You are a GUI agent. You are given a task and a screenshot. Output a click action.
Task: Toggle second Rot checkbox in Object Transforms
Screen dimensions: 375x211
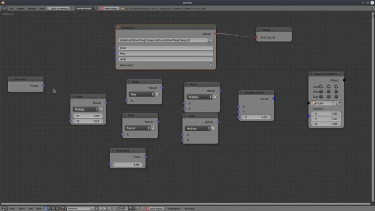point(329,91)
